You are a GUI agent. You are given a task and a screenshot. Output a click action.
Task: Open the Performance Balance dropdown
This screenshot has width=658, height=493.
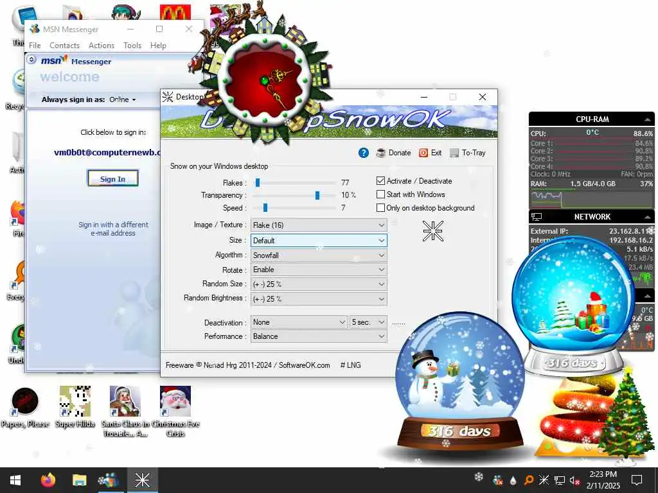pyautogui.click(x=319, y=336)
